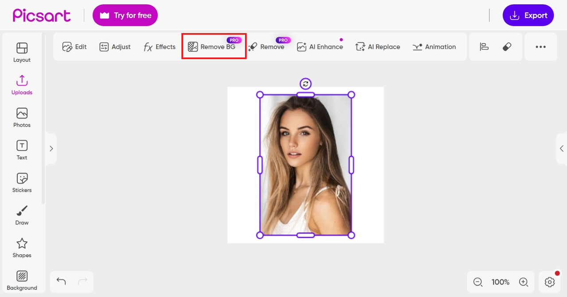This screenshot has width=567, height=297.
Task: Click the rotate handle above the image
Action: click(x=306, y=84)
